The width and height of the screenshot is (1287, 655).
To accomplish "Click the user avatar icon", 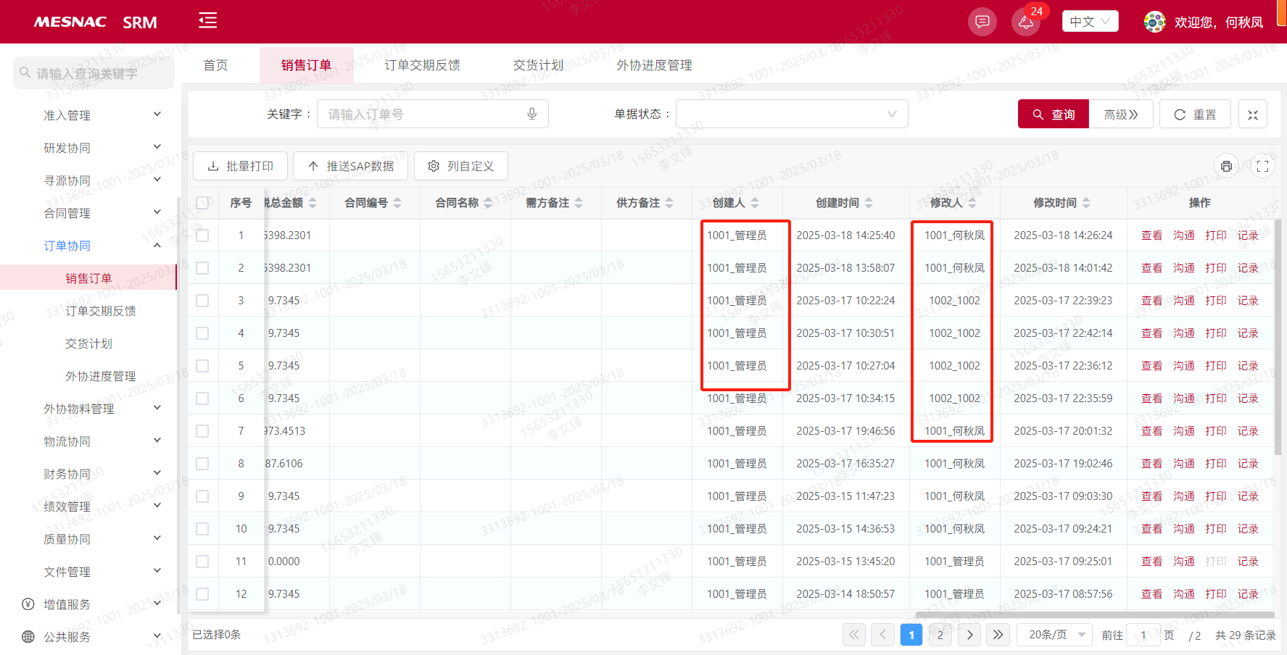I will tap(1155, 22).
